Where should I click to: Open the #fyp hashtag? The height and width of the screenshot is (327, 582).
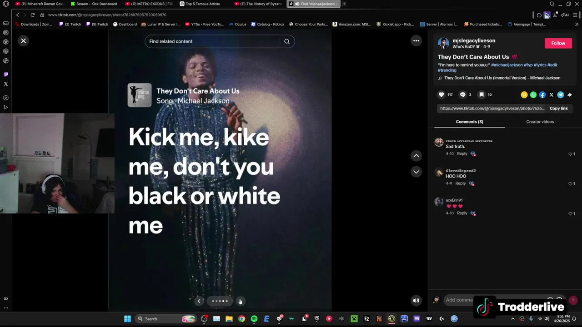(528, 65)
